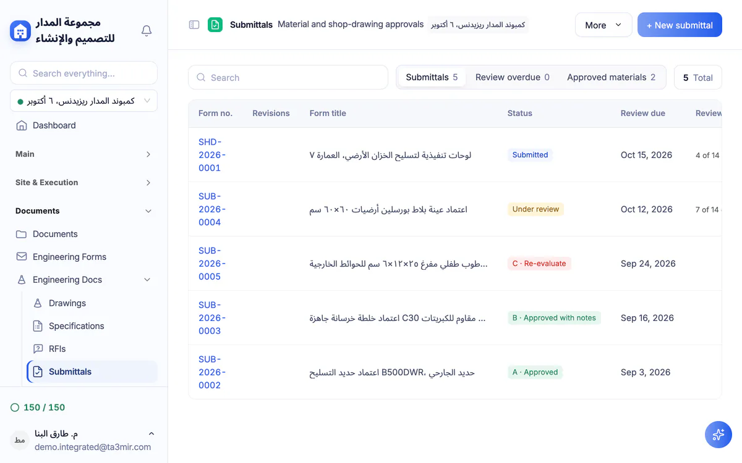742x463 pixels.
Task: Click the green Submittals page icon
Action: pyautogui.click(x=215, y=25)
